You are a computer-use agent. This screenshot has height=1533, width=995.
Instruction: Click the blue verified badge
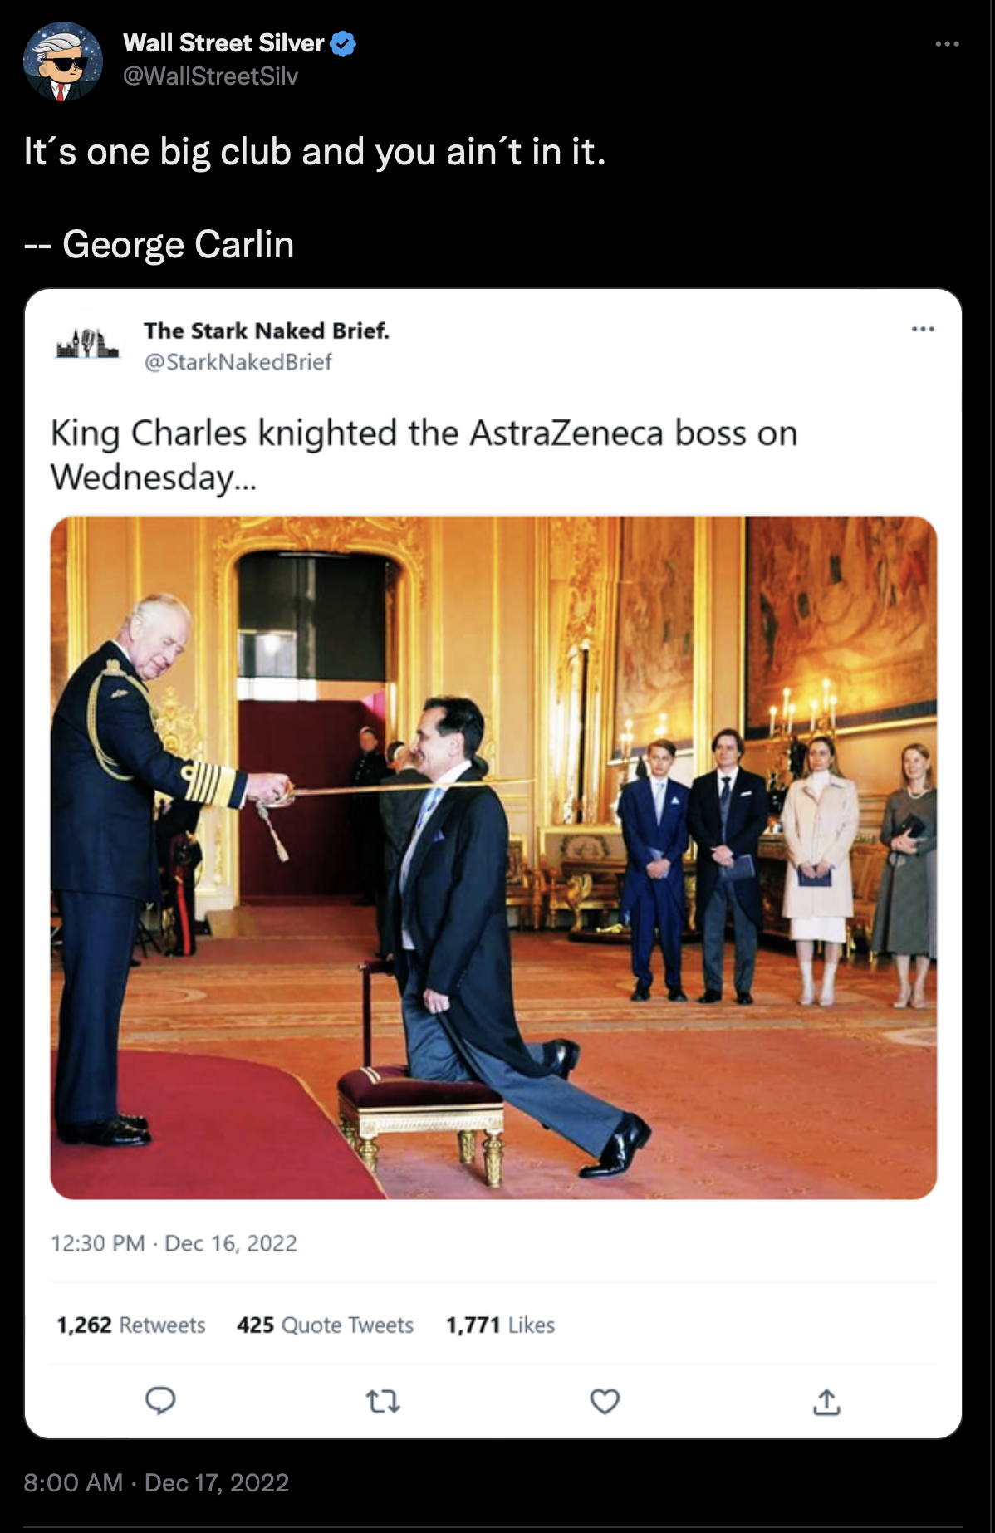(x=343, y=43)
